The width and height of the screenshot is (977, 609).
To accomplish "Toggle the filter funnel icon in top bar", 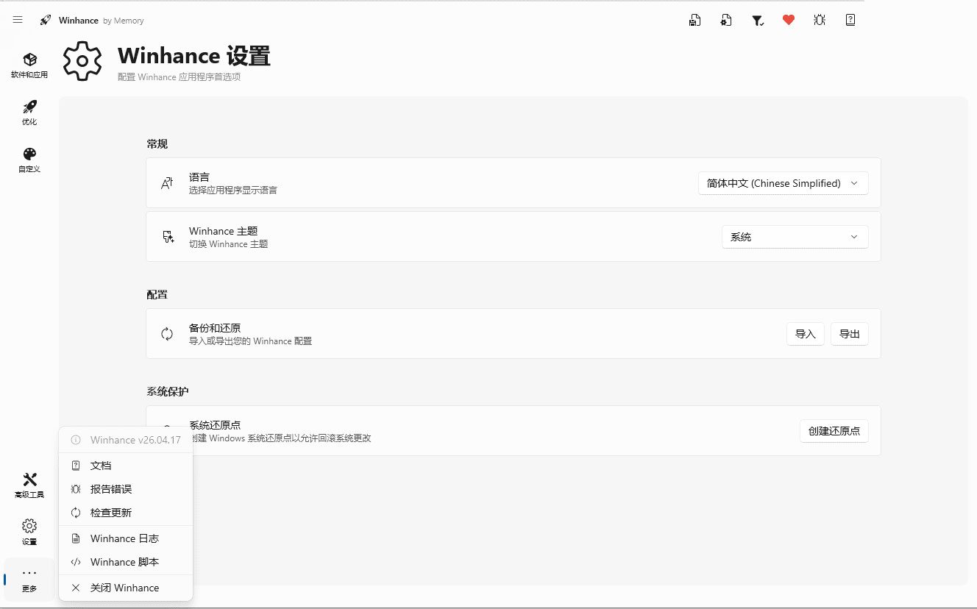I will pyautogui.click(x=757, y=20).
